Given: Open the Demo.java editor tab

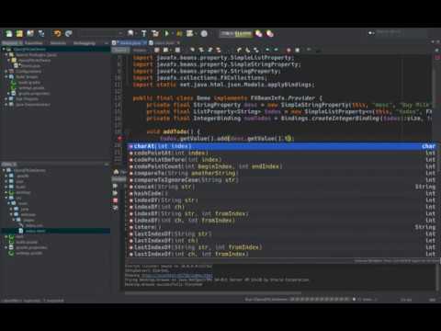Looking at the screenshot, I should [130, 43].
